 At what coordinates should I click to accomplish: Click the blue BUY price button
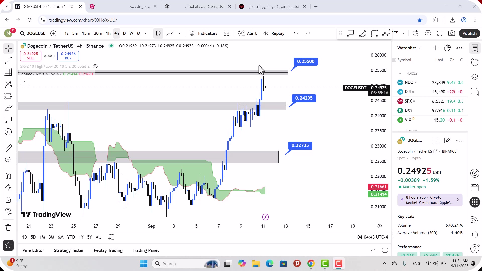pos(68,56)
